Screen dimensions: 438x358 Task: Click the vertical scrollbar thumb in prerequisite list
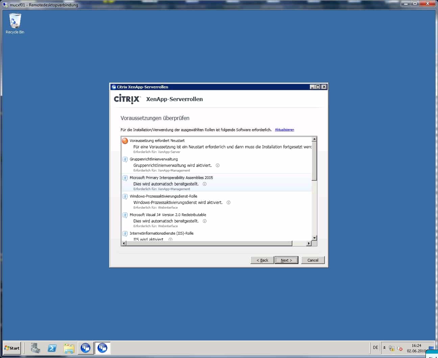[314, 161]
